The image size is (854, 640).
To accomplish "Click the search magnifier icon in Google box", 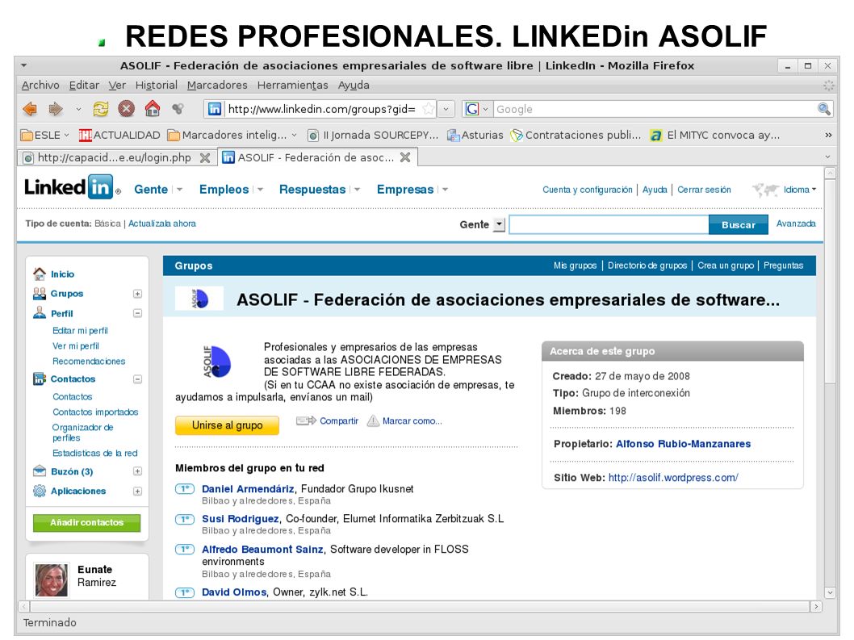I will pyautogui.click(x=824, y=109).
